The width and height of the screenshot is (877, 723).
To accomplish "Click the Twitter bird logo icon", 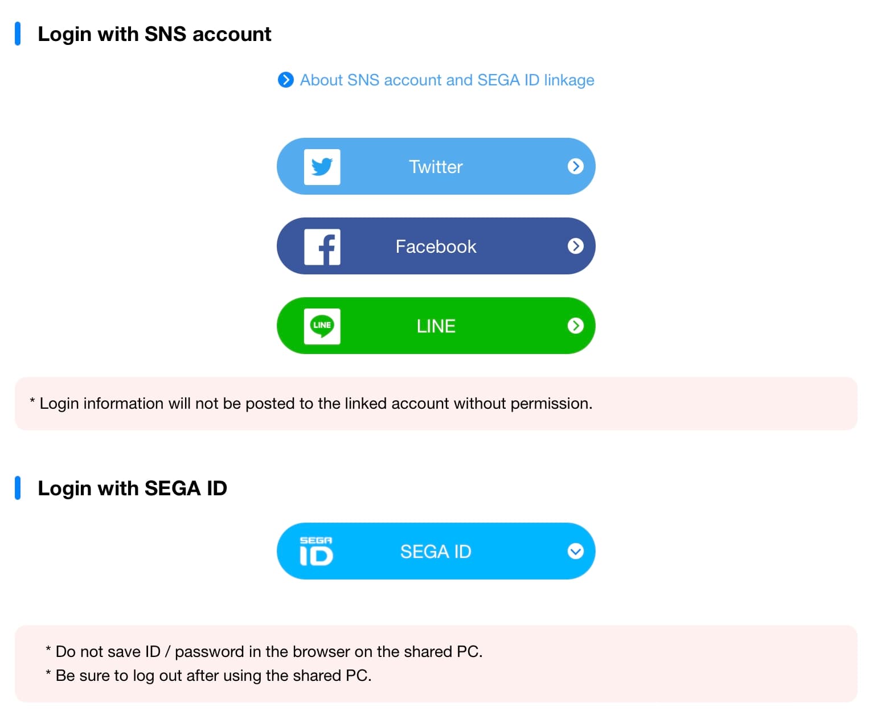I will point(322,167).
